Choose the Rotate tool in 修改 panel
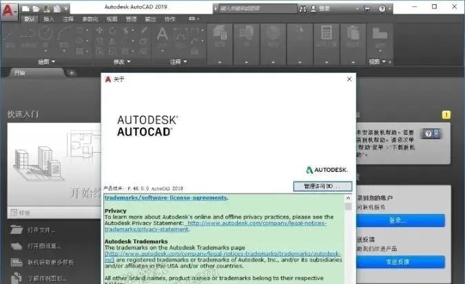This screenshot has height=284, width=465. (x=112, y=30)
